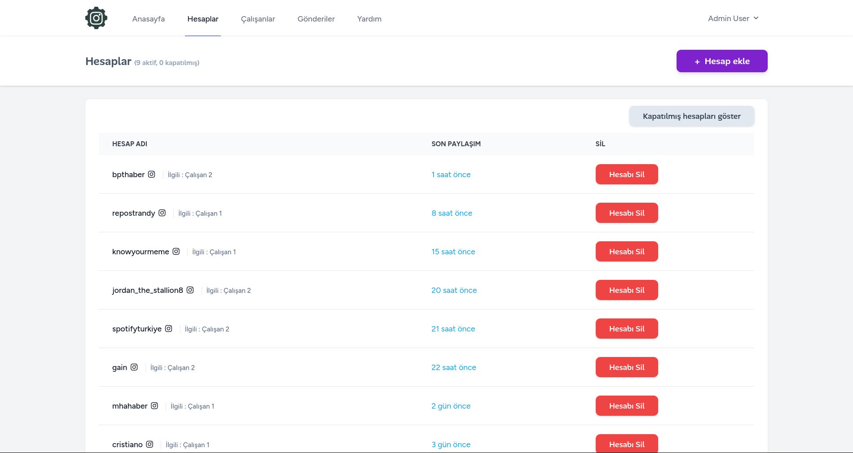Expand the Admin User dropdown menu
The width and height of the screenshot is (853, 453).
point(733,18)
